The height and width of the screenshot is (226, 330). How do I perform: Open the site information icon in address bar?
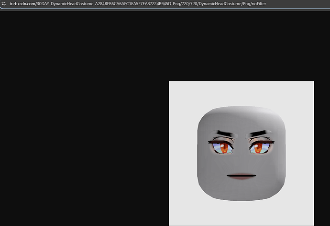point(3,4)
